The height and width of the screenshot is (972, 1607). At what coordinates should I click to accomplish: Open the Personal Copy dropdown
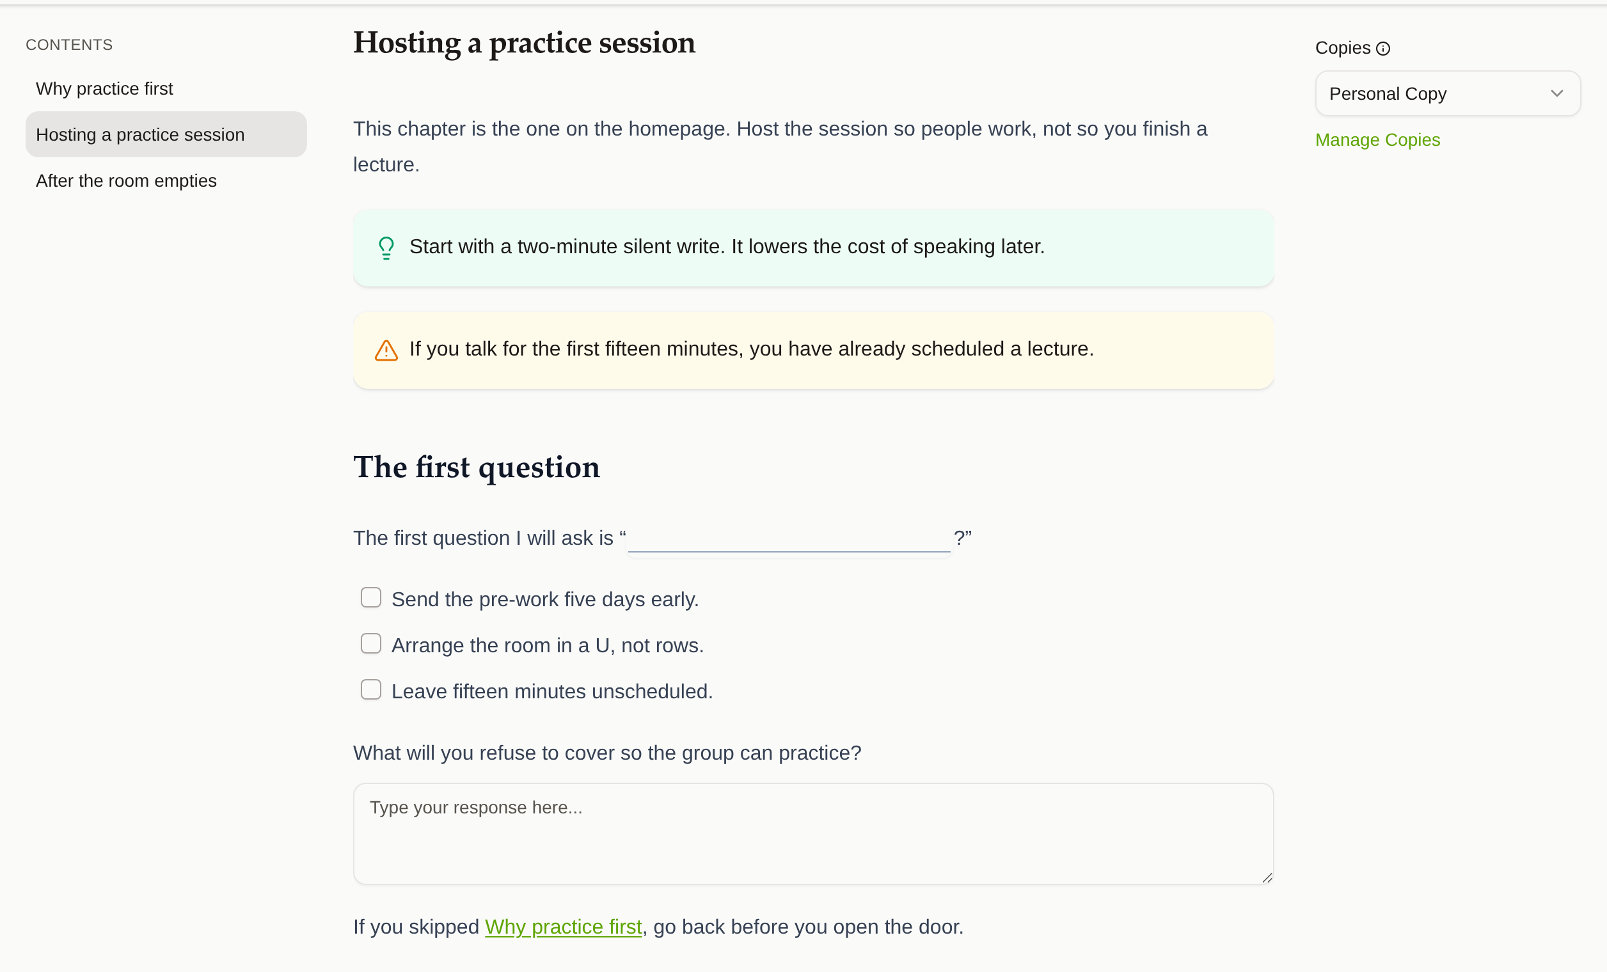(1448, 93)
